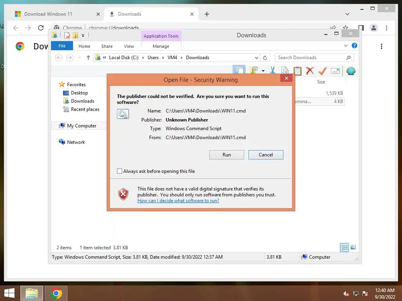Expand breadcrumb arrow after VM4
The height and width of the screenshot is (301, 402).
[181, 58]
